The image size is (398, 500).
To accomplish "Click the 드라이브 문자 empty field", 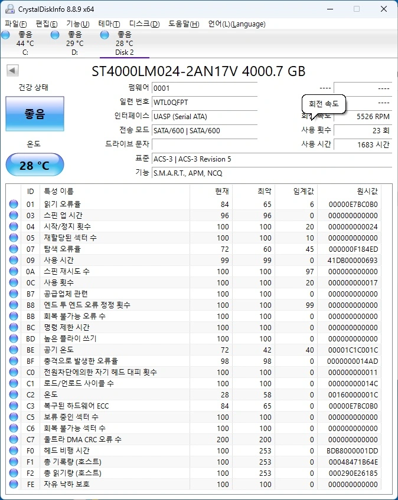I will click(204, 144).
